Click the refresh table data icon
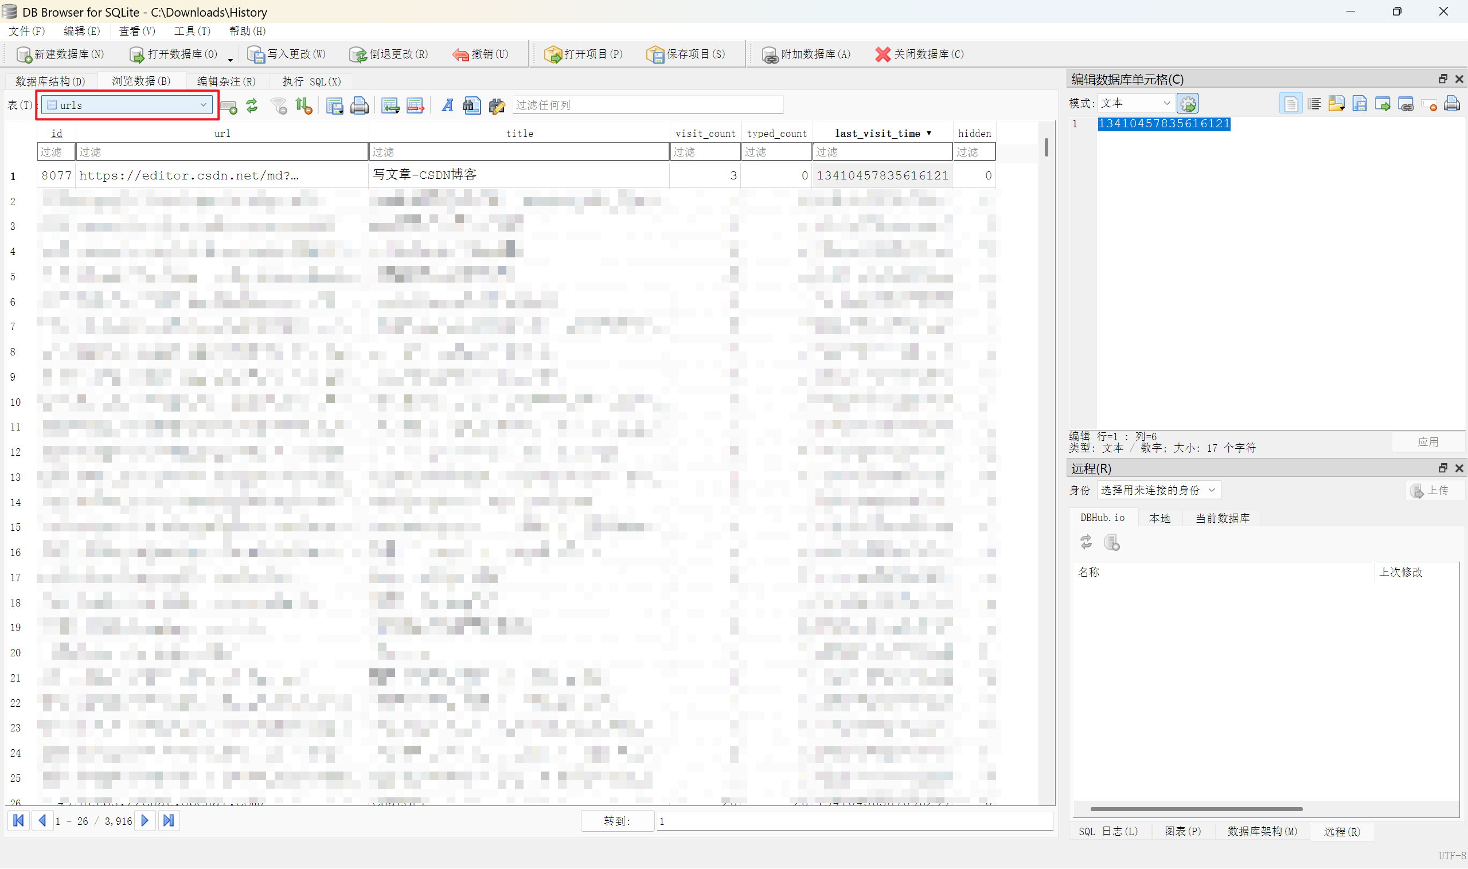This screenshot has height=869, width=1468. click(252, 105)
